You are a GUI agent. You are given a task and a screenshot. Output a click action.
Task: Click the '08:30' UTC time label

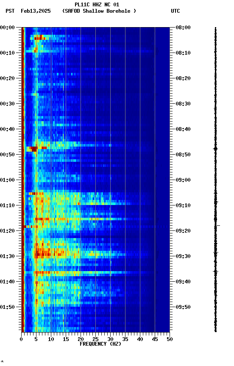(183, 104)
